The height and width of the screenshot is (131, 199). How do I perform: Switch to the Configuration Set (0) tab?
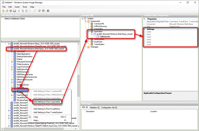(x=109, y=107)
